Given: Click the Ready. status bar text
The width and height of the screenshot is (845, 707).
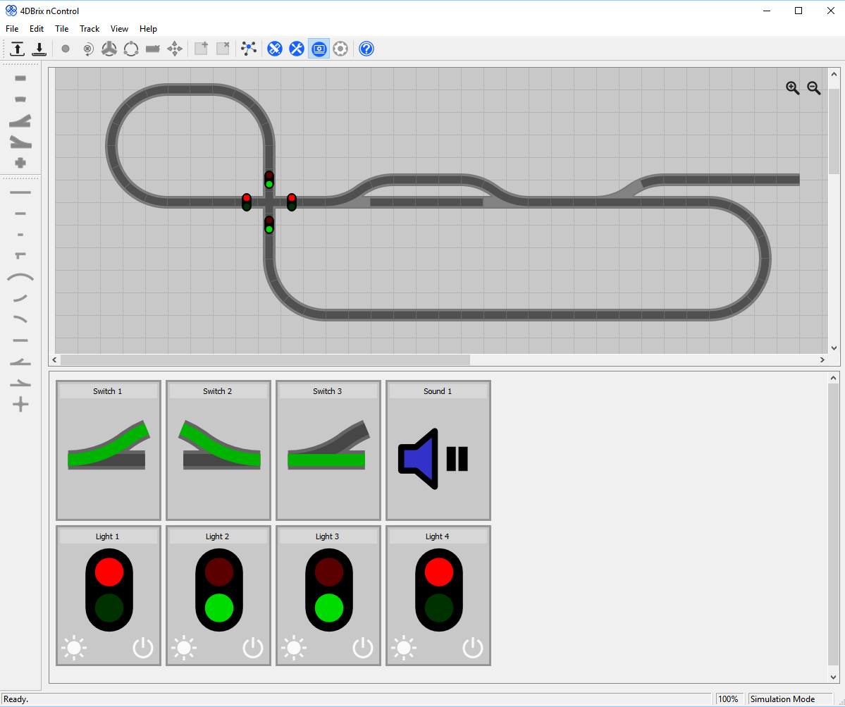Looking at the screenshot, I should point(16,699).
